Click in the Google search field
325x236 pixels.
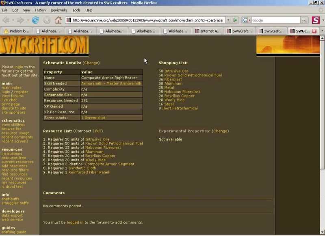[x=275, y=20]
